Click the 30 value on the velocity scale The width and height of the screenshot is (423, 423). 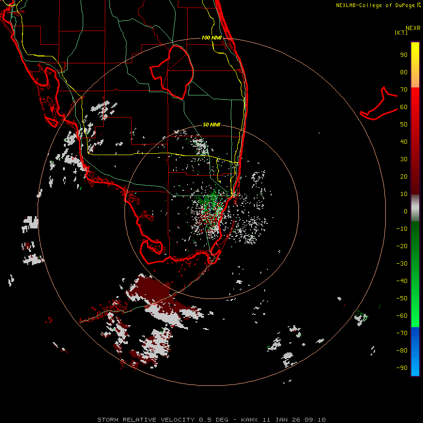[404, 159]
